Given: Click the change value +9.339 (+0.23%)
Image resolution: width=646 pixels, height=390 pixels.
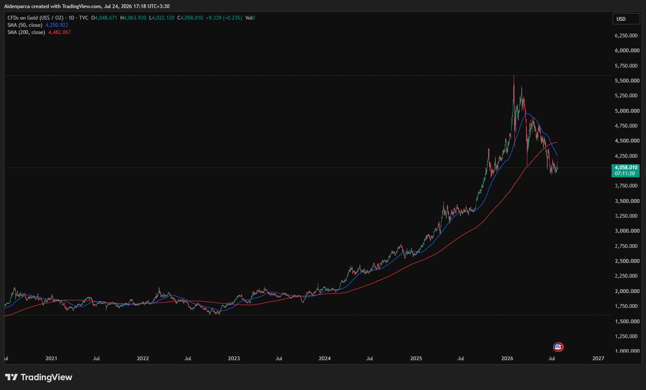Looking at the screenshot, I should point(224,18).
